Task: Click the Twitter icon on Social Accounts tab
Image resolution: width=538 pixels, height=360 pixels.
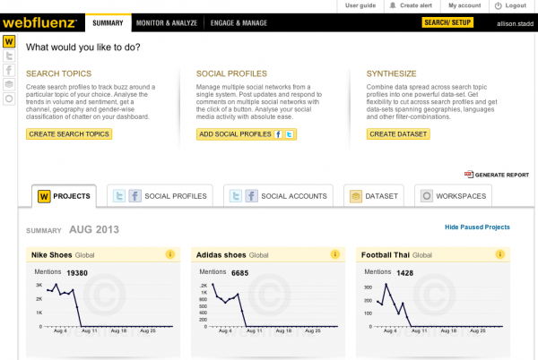Action: pyautogui.click(x=236, y=196)
